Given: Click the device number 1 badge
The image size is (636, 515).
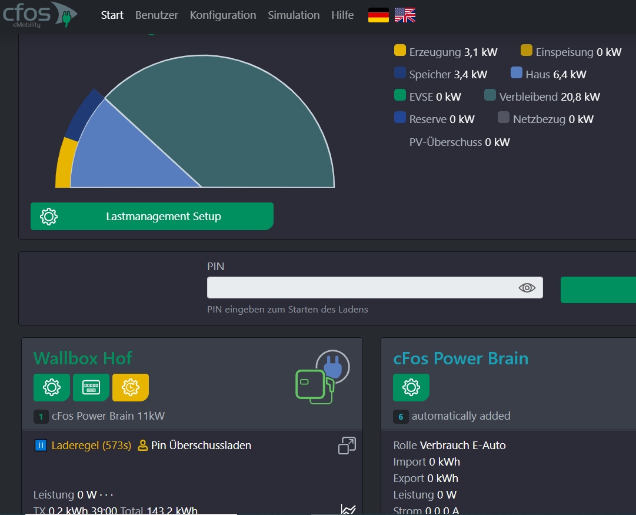Looking at the screenshot, I should [41, 416].
